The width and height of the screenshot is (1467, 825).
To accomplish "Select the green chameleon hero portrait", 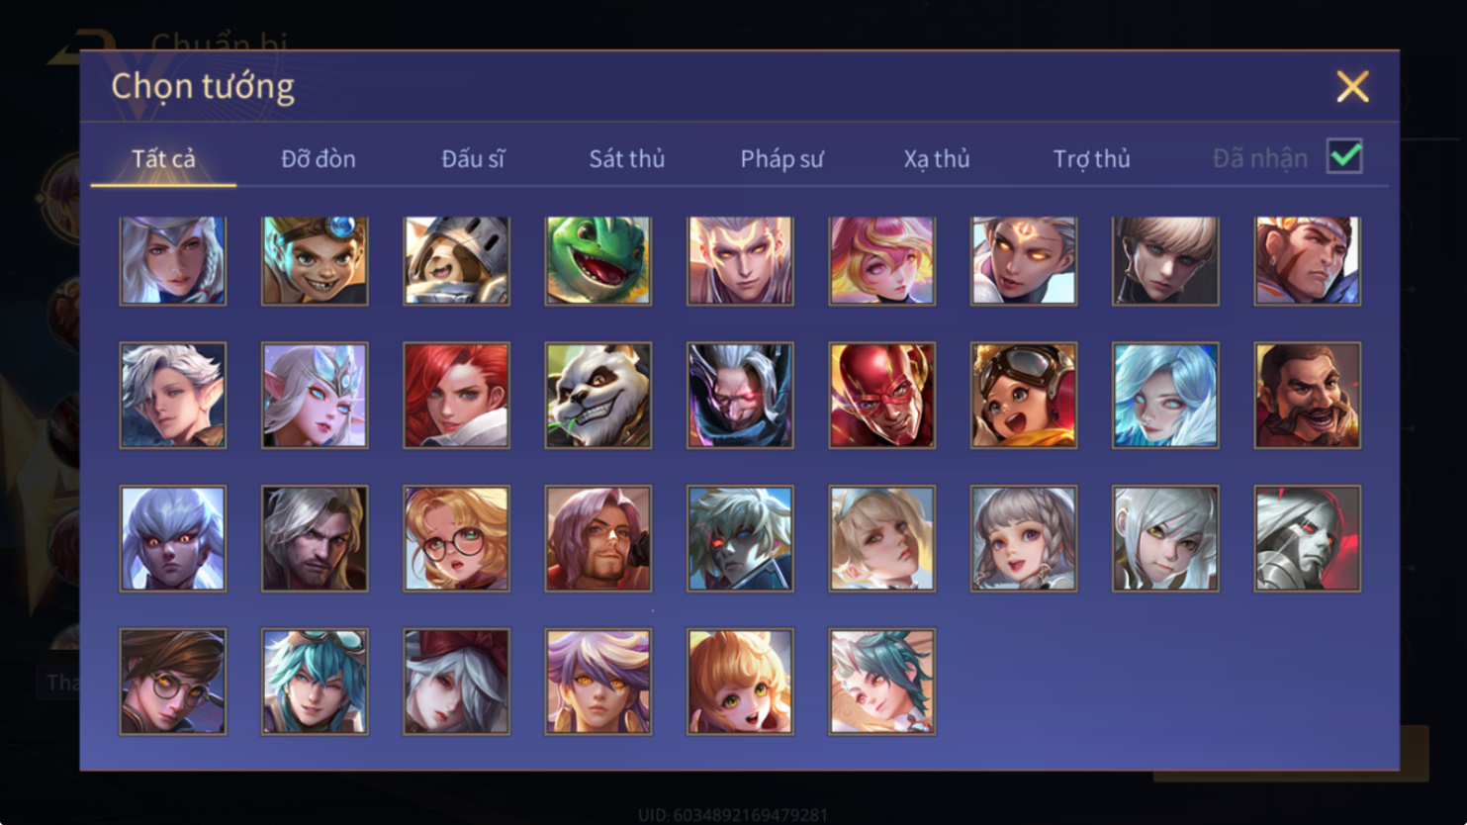I will [598, 260].
